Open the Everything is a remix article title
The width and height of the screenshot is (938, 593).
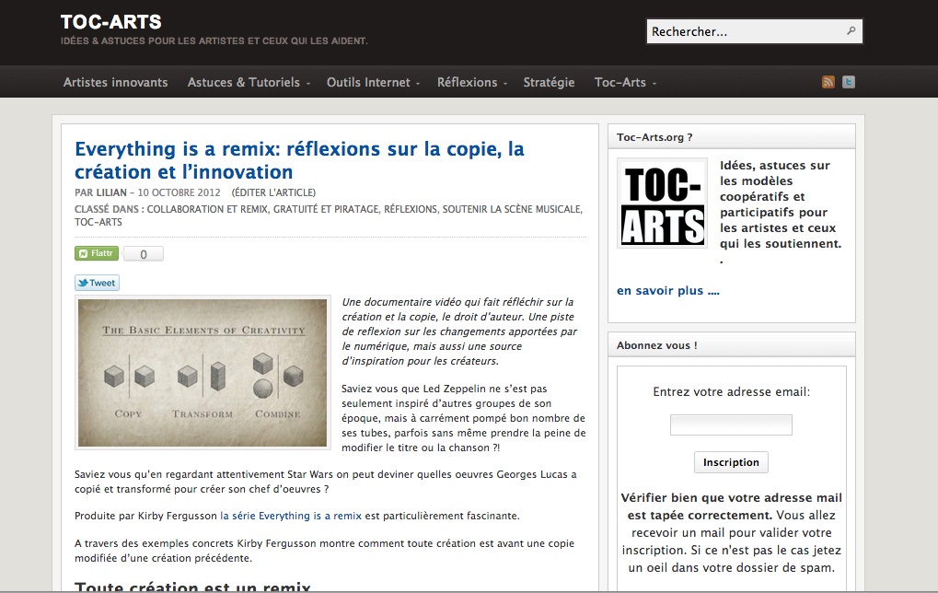(299, 160)
